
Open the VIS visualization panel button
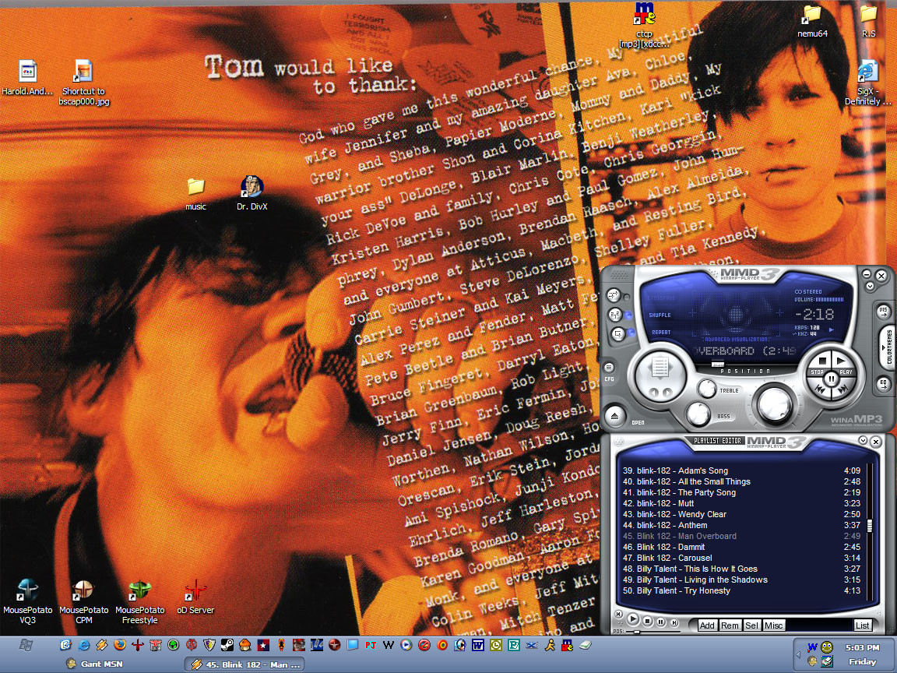click(x=883, y=312)
